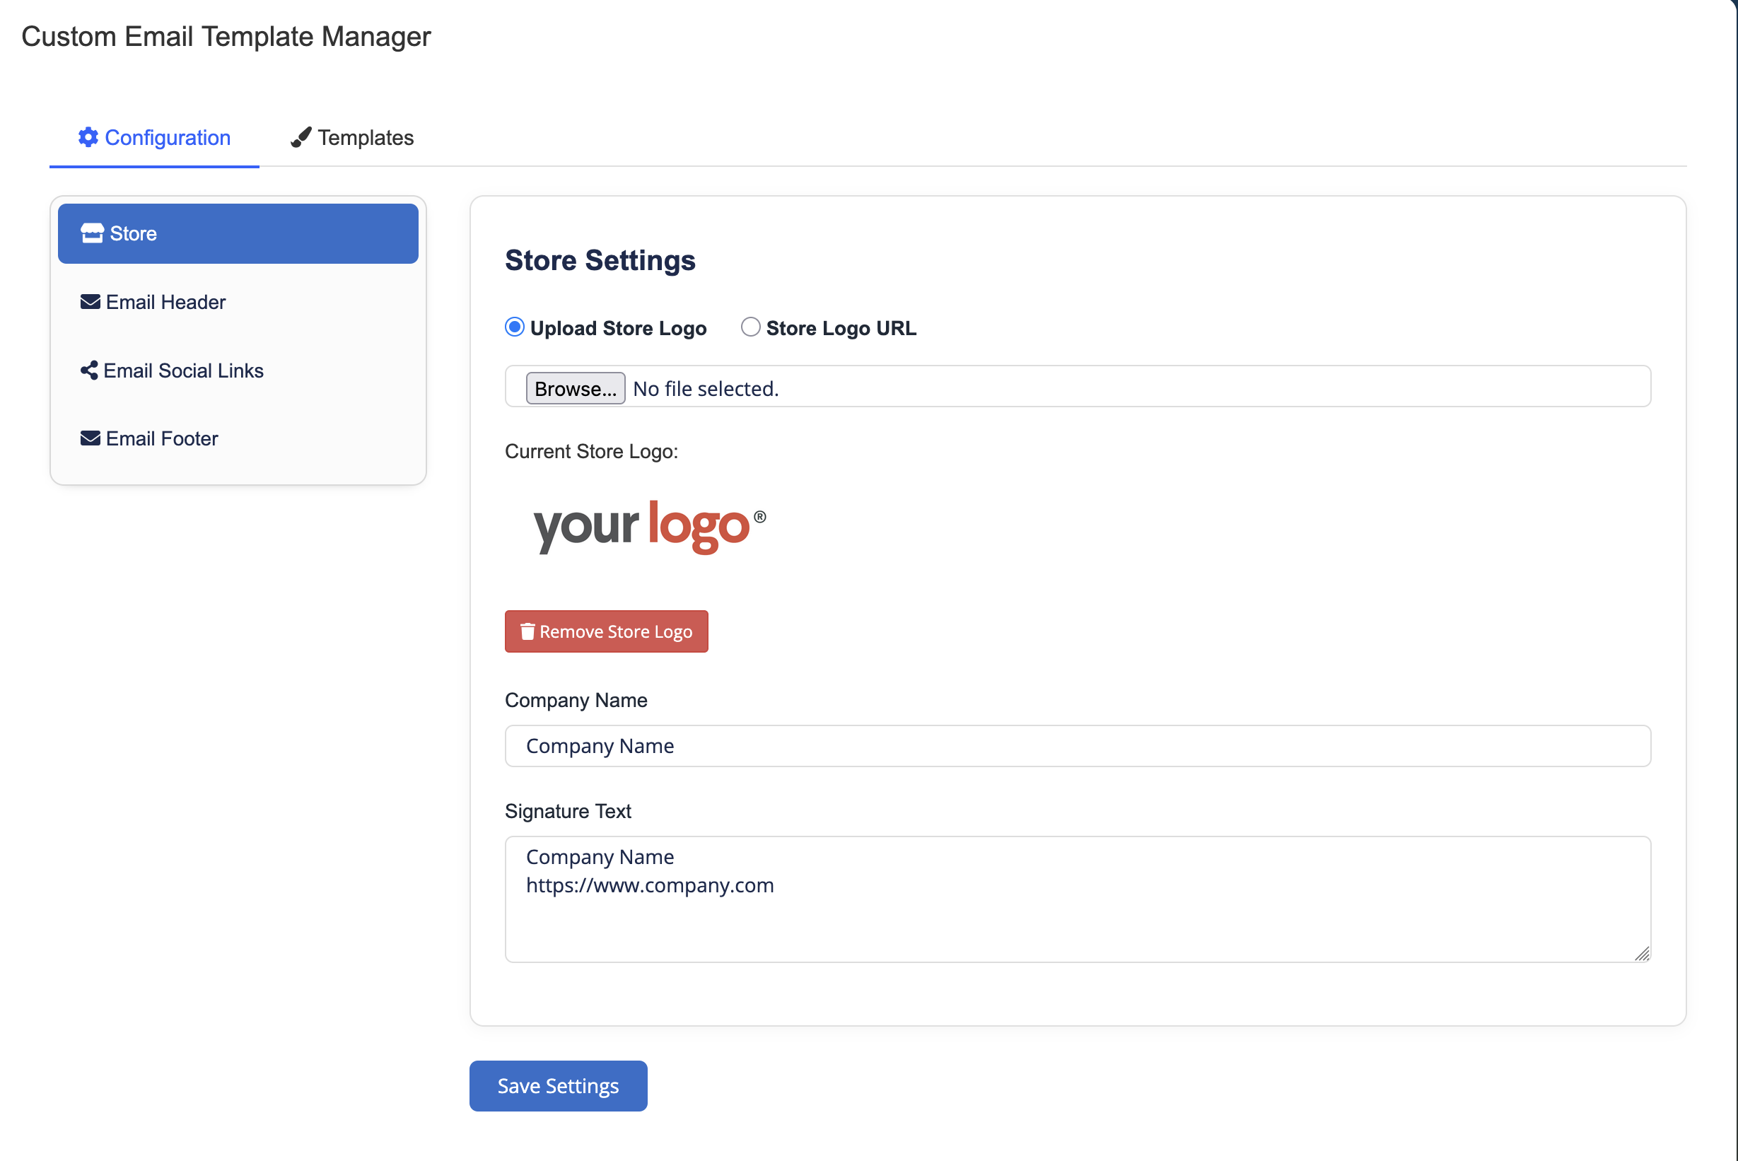Click the Email Footer envelope icon
Screen dimensions: 1738x1161
coord(91,438)
